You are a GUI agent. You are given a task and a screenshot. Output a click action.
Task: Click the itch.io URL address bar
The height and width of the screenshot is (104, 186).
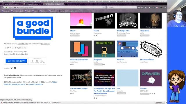coord(55,8)
